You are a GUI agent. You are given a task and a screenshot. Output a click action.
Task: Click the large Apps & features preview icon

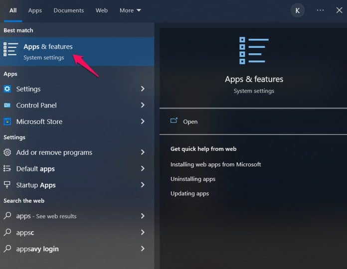tap(254, 50)
